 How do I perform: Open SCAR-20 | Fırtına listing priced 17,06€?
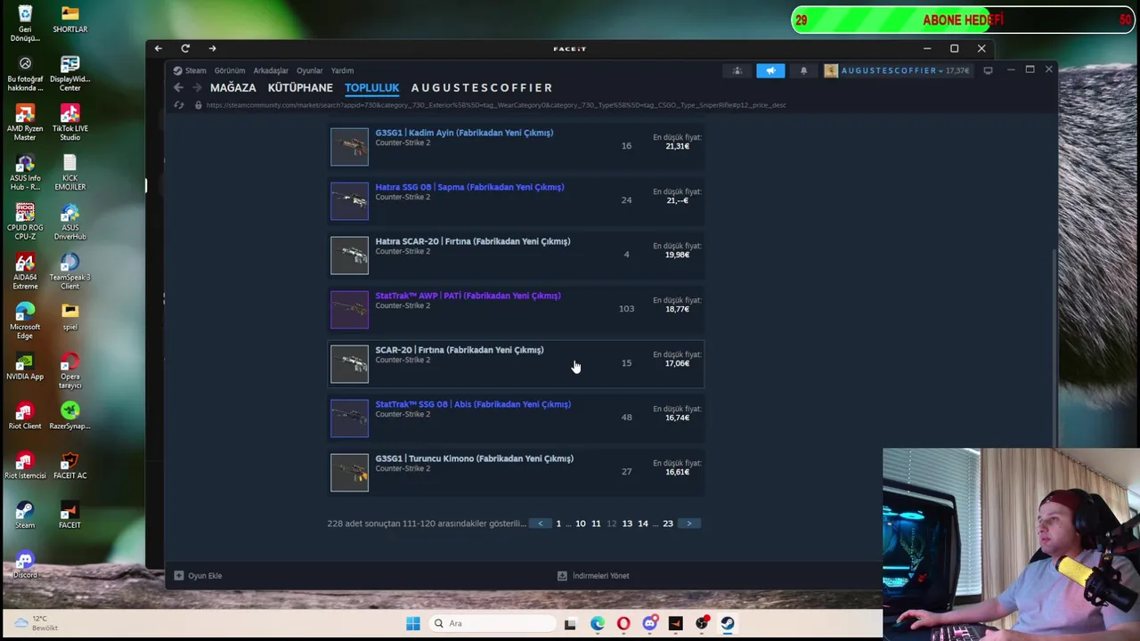click(x=517, y=363)
